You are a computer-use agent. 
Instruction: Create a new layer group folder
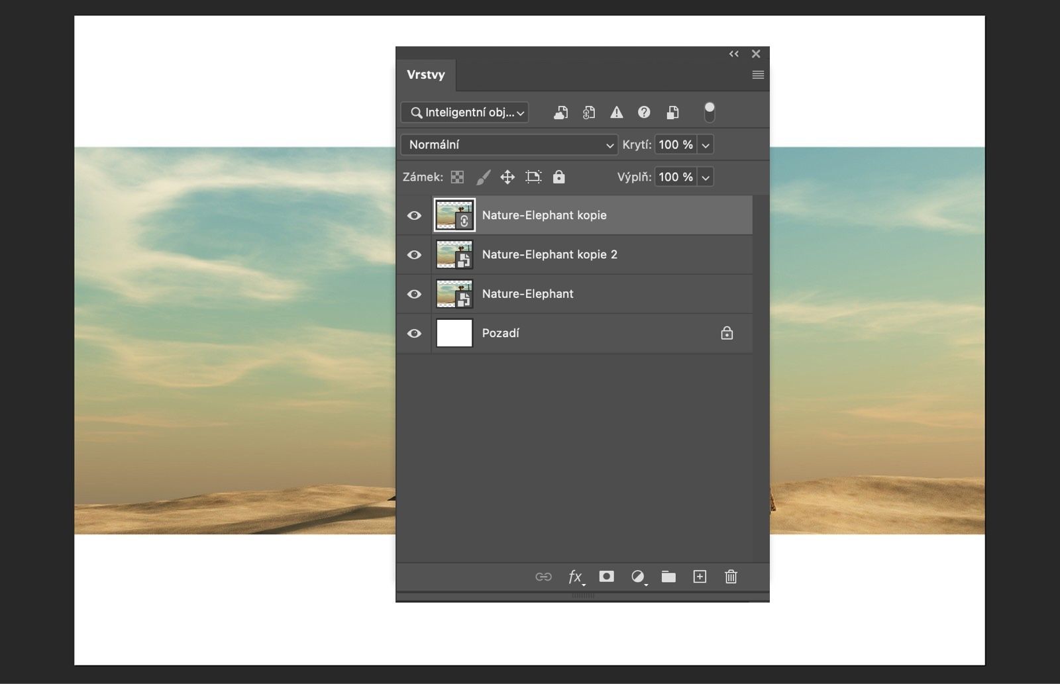[x=668, y=577]
